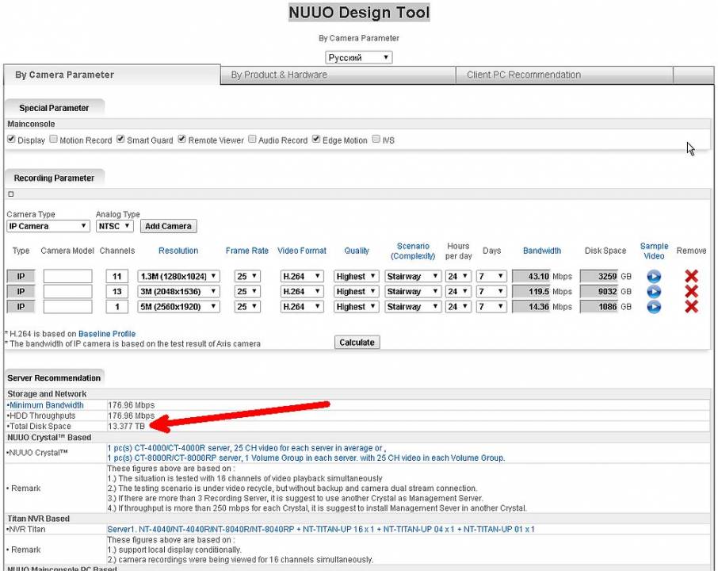Screen dimensions: 718x571
Task: Open resolution dropdown showing 5M (2560x1920)
Action: point(178,307)
